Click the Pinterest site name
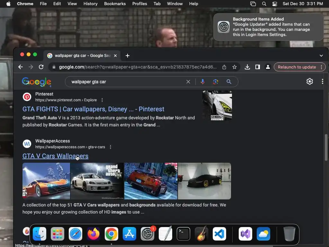The image size is (329, 247). (x=44, y=94)
